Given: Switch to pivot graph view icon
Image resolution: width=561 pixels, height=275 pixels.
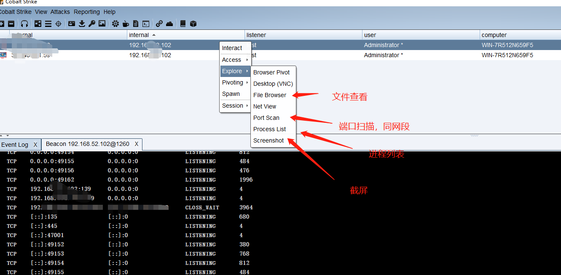Looking at the screenshot, I should (38, 24).
